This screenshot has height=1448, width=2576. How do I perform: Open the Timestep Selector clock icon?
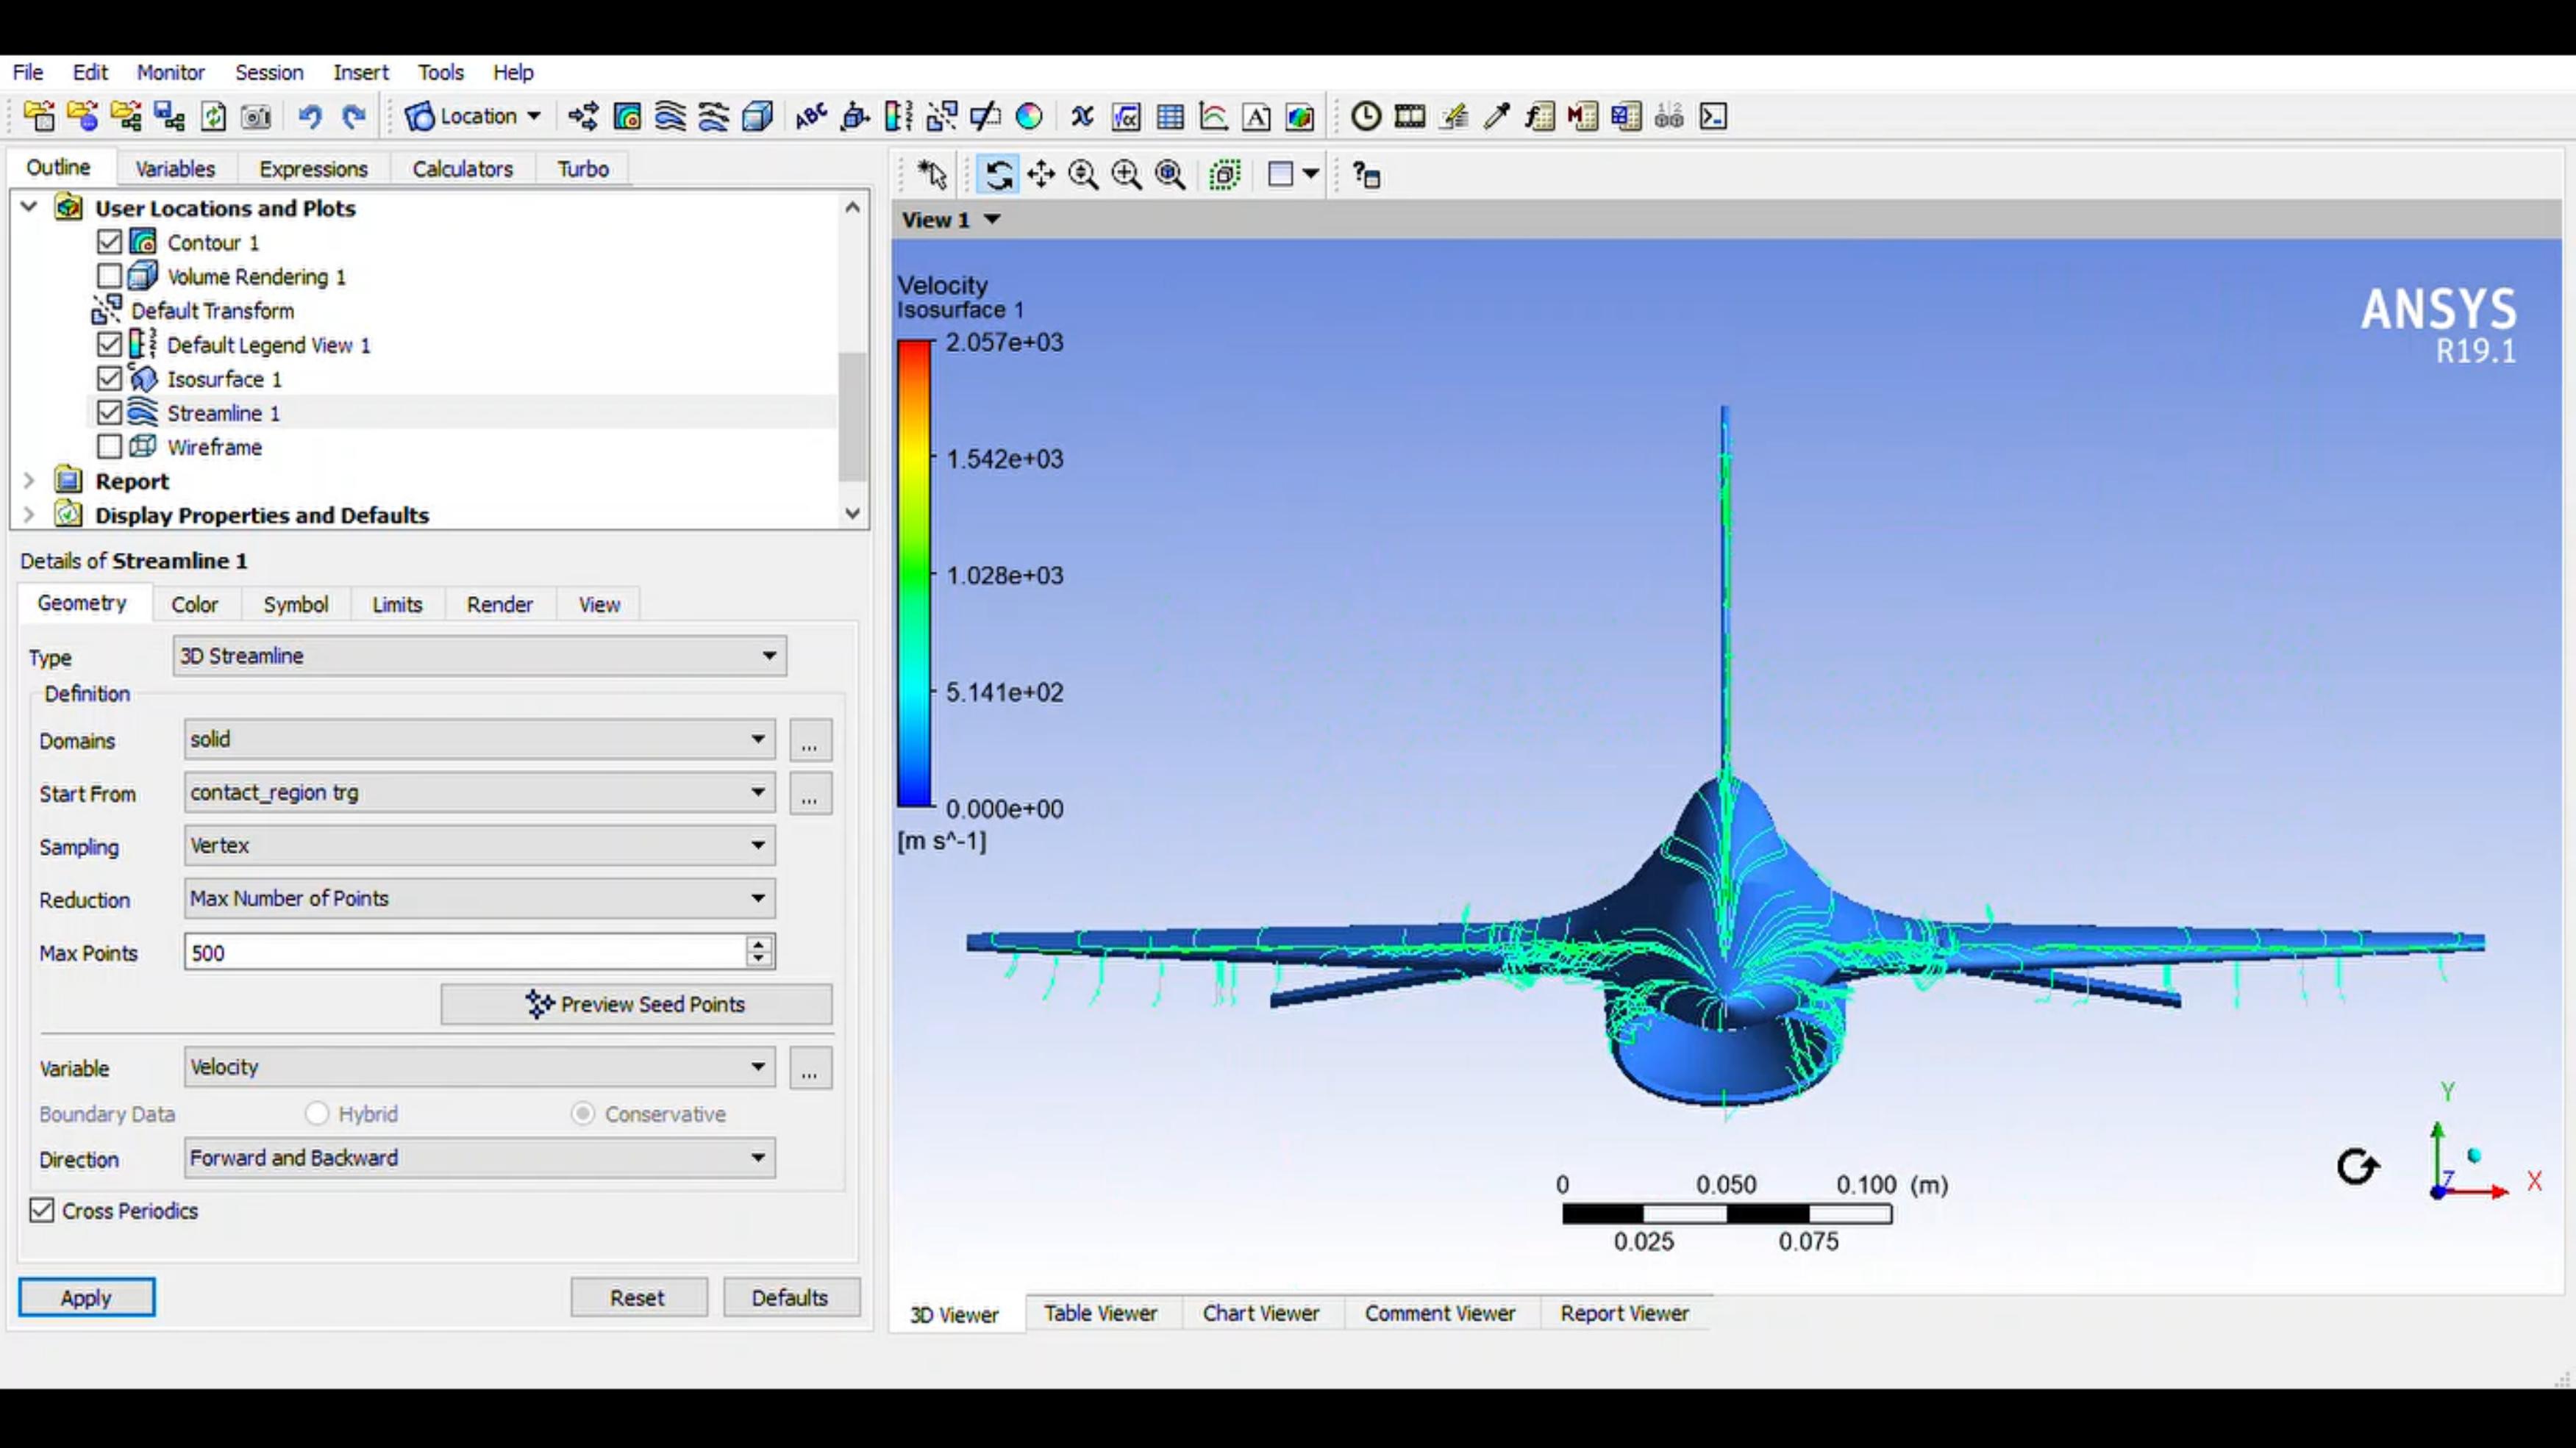1366,117
